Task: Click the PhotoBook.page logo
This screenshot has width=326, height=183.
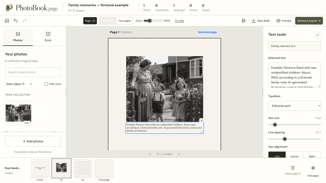Action: tap(32, 8)
